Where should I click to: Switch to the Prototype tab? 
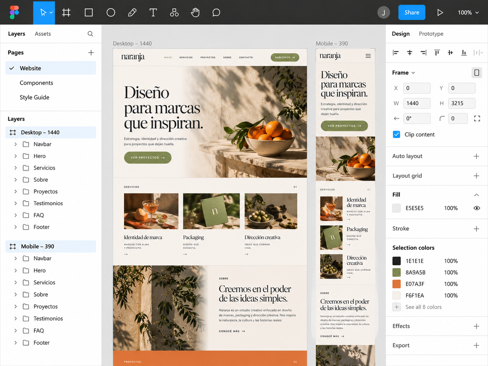[431, 34]
